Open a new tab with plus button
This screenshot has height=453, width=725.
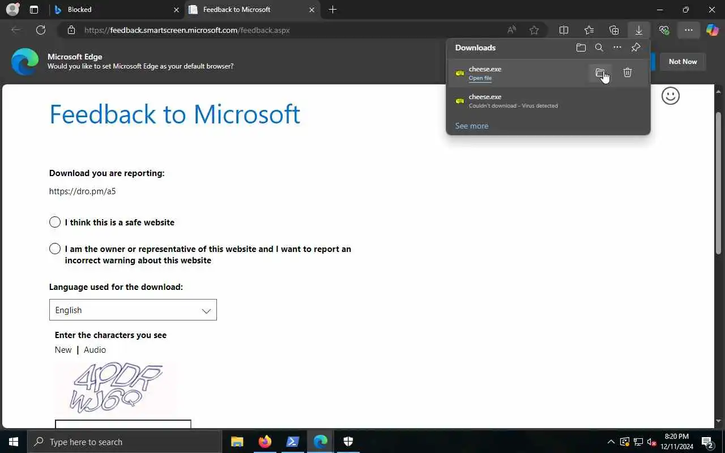[332, 10]
